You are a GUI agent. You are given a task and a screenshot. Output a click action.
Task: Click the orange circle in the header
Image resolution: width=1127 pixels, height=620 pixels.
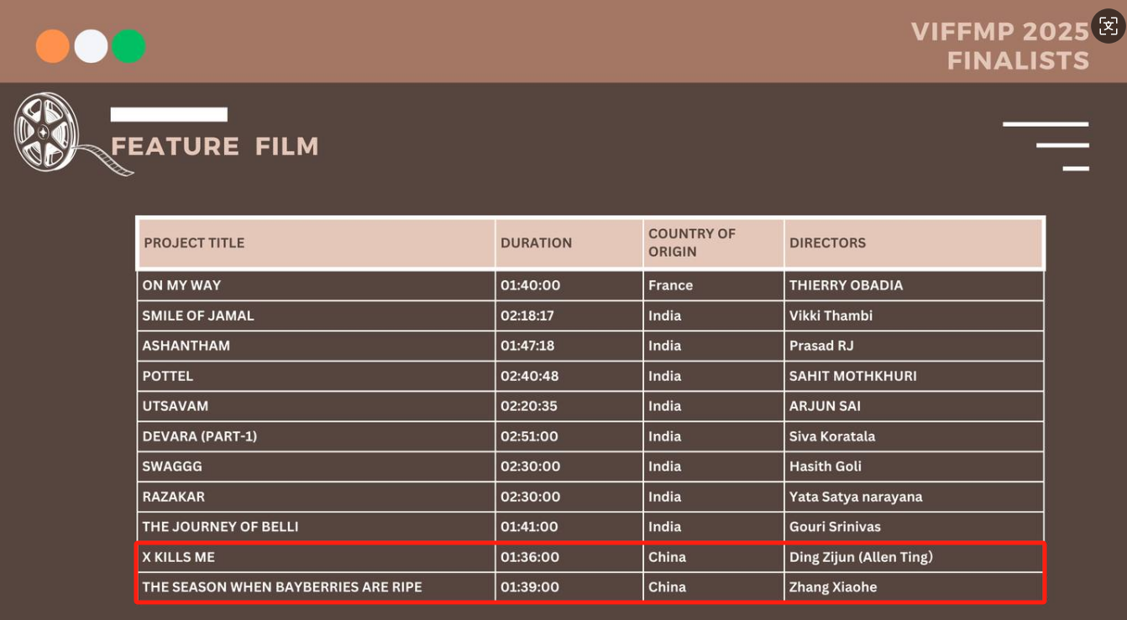[53, 46]
